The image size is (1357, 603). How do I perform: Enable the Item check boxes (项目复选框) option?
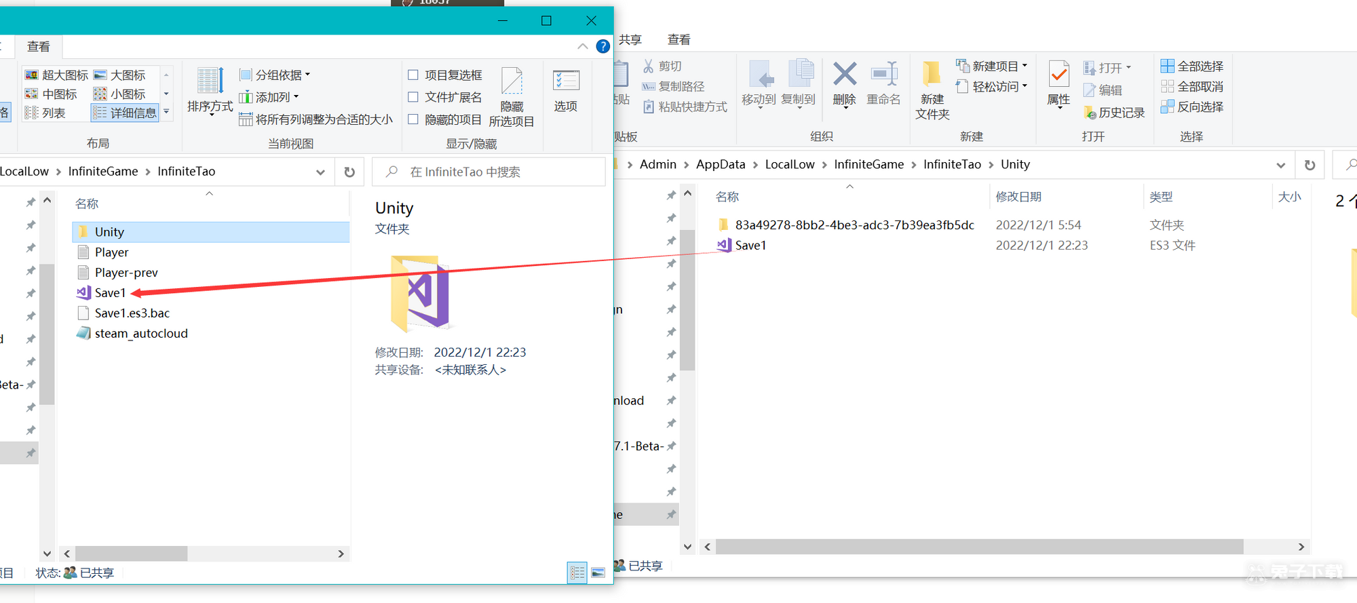(x=413, y=75)
